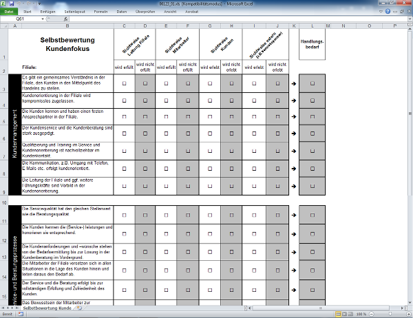This screenshot has height=318, width=413.
Task: Click the green Datei button
Action: [x=9, y=12]
